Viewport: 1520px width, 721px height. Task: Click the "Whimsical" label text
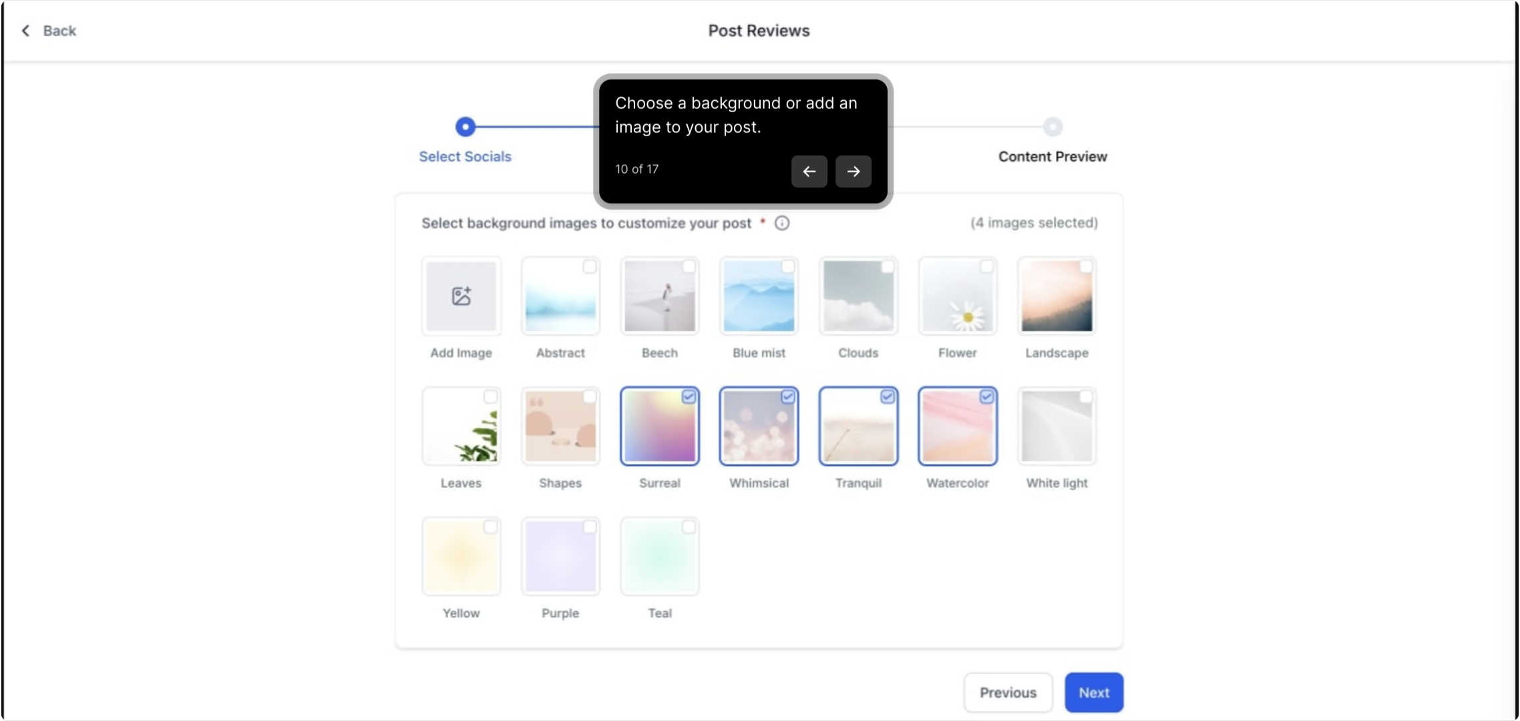pyautogui.click(x=759, y=483)
